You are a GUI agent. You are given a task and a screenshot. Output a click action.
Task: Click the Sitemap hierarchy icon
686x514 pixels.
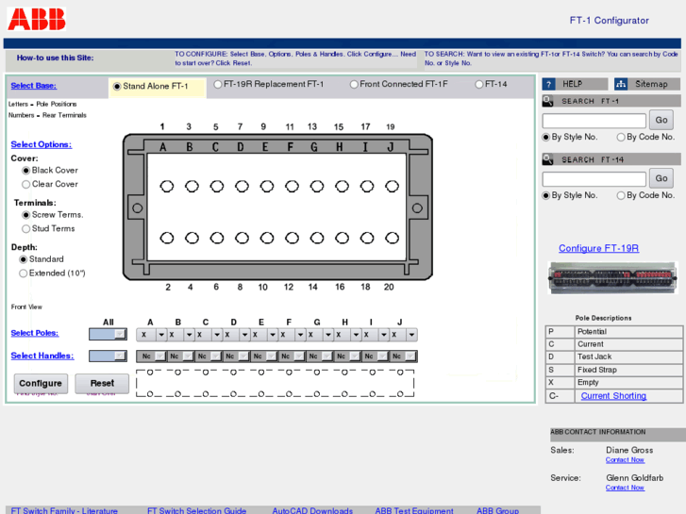coord(621,84)
